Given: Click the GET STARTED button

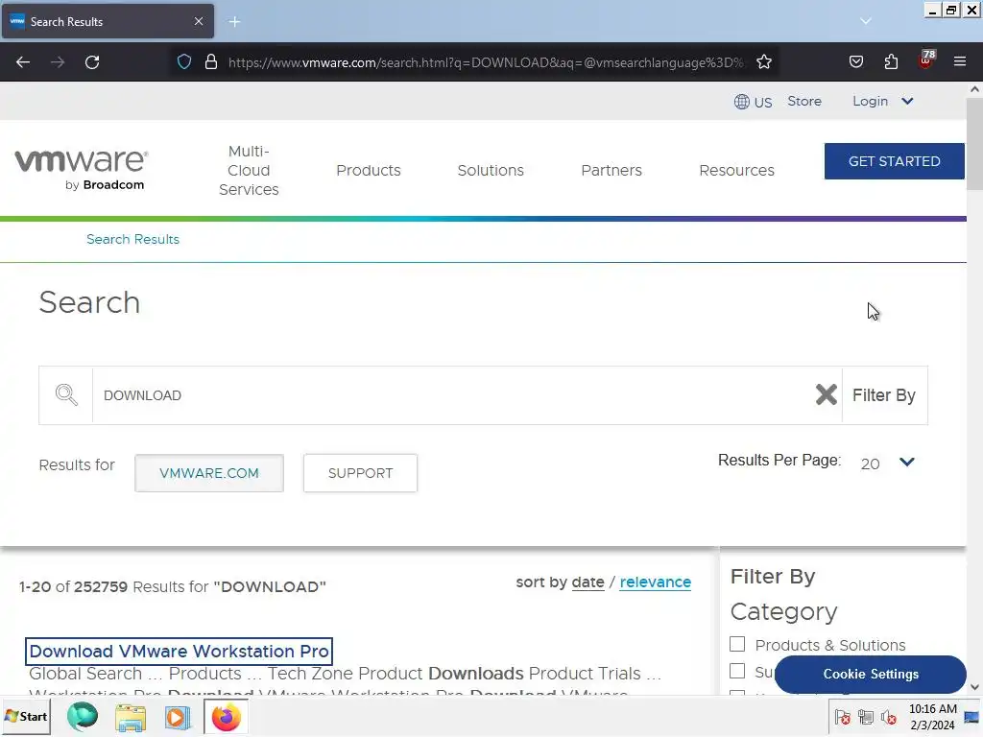Looking at the screenshot, I should (895, 161).
